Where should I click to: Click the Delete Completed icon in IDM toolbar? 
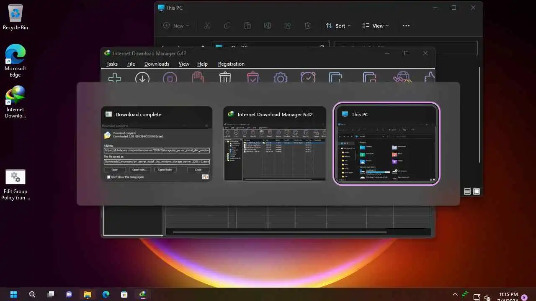tap(253, 78)
